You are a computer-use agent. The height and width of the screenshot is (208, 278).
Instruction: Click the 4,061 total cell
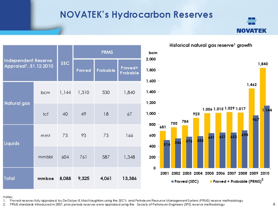(x=106, y=179)
